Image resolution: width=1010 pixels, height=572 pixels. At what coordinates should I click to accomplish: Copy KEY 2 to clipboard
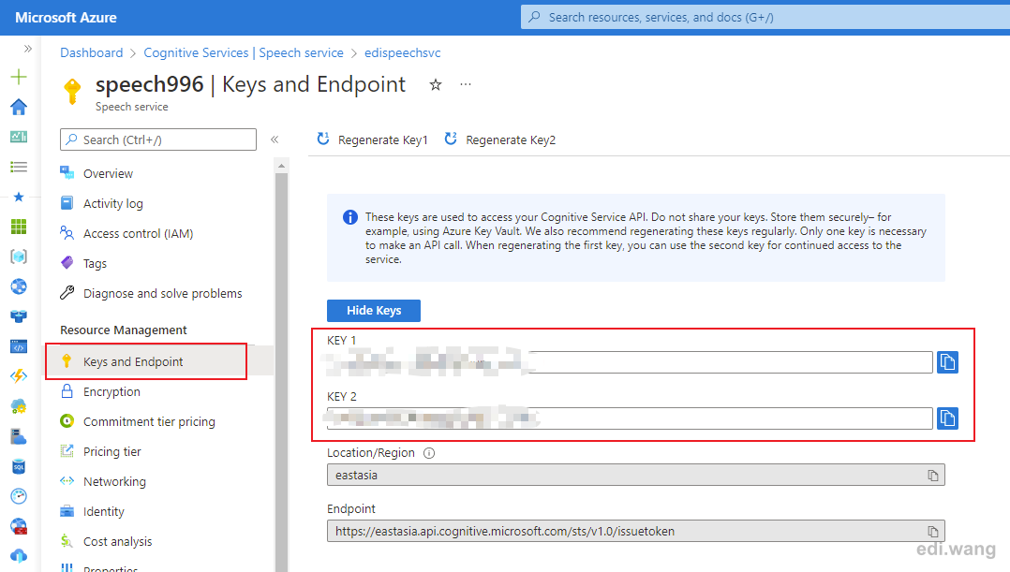947,418
